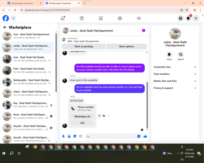Screen dimensions: 204x163
Task: Record a voice clip microphone icon
Action: point(63,136)
